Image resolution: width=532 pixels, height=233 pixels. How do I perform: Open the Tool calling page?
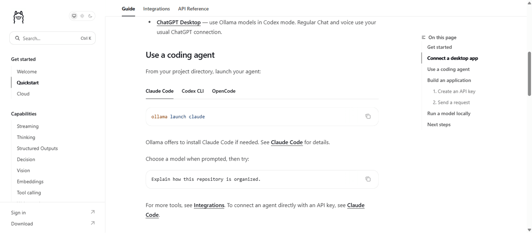pos(29,193)
